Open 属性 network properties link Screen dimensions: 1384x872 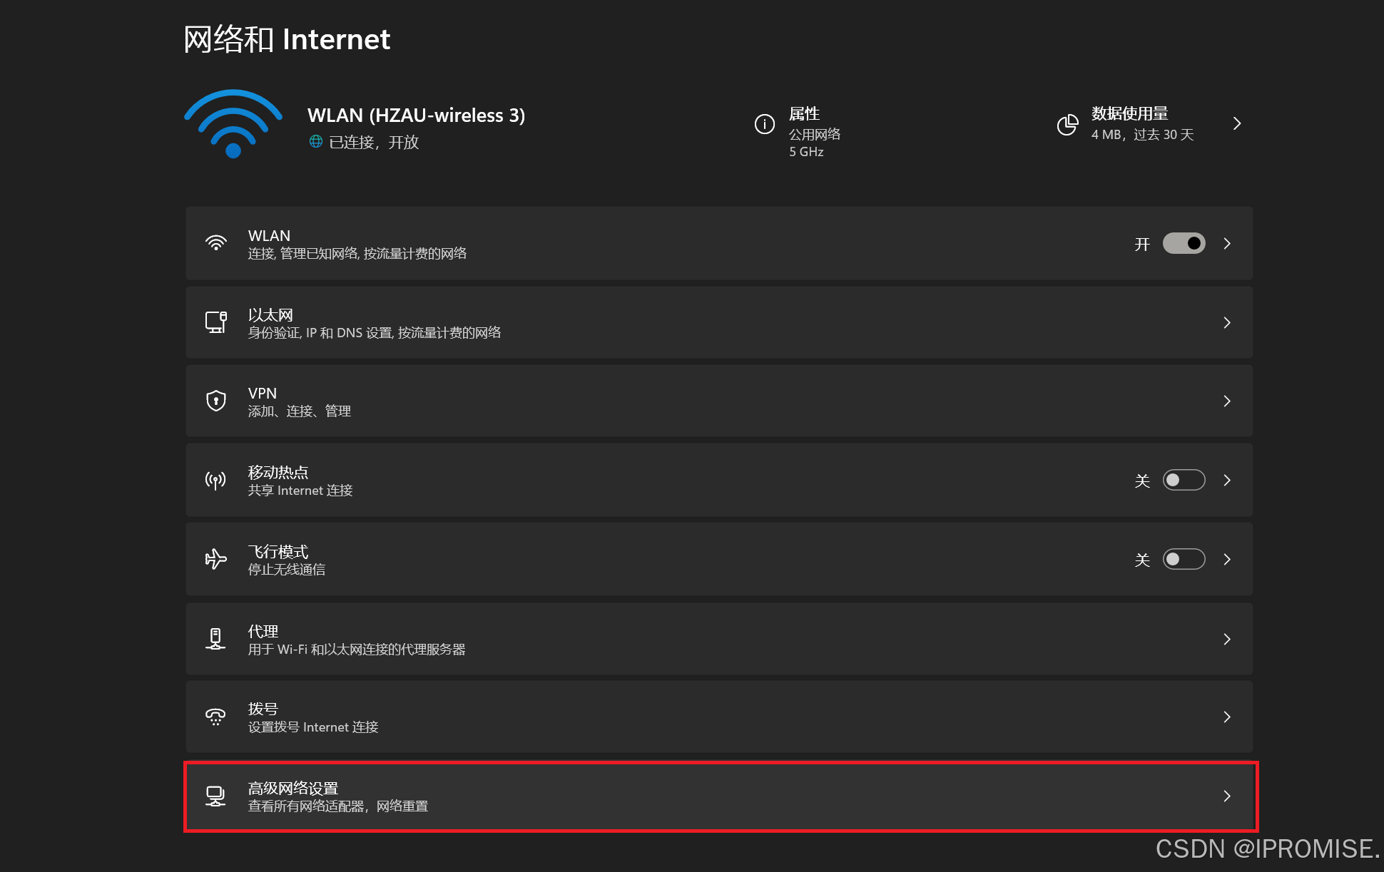(804, 114)
